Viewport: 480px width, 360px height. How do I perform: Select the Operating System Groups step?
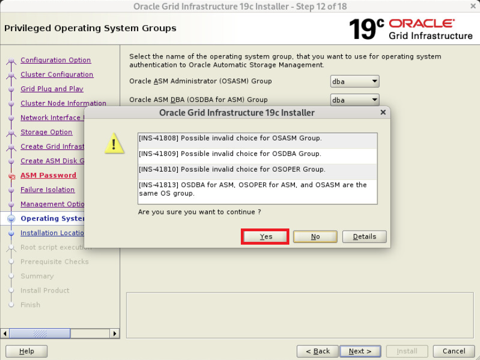click(x=52, y=218)
